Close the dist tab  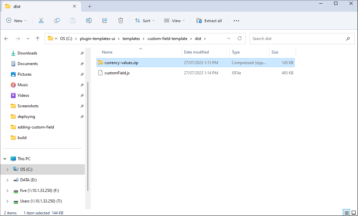(x=75, y=6)
